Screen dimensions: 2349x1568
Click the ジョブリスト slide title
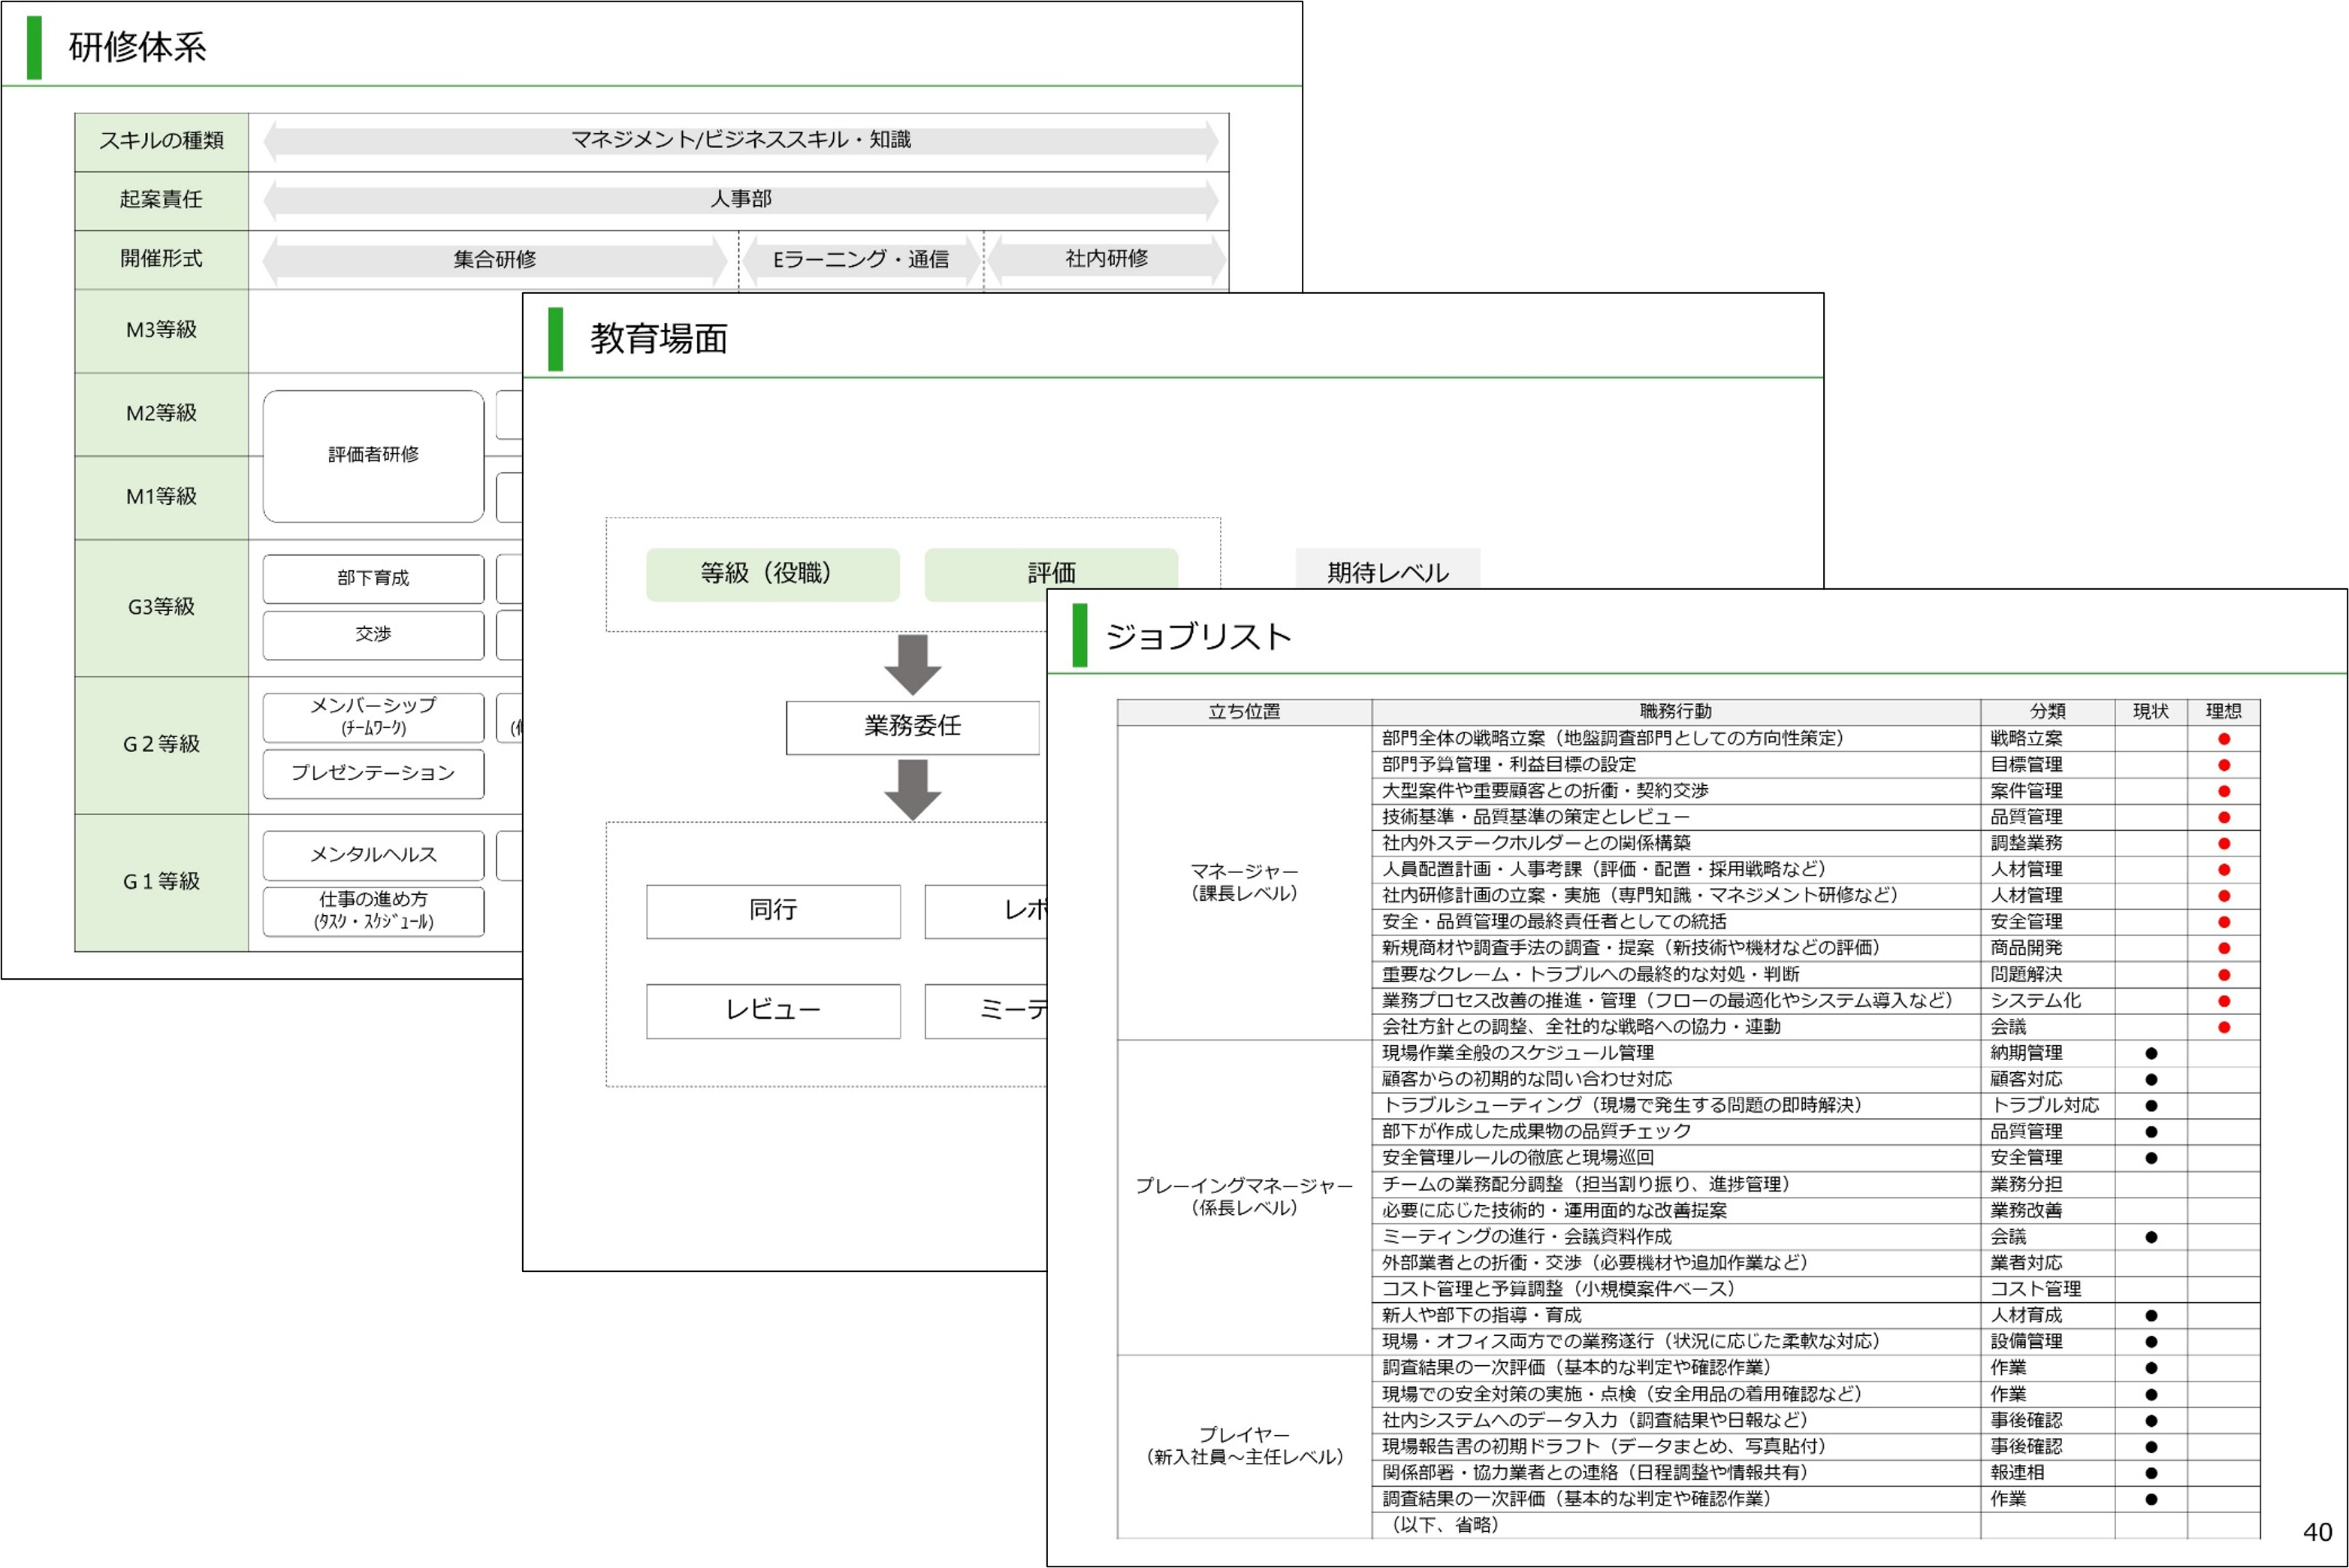tap(1197, 637)
